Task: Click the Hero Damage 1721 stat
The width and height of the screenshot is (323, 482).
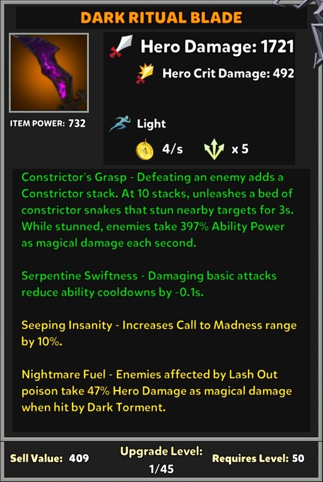Action: (x=217, y=47)
